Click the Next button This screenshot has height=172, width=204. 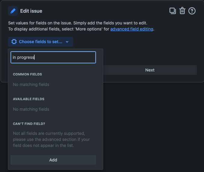150,70
